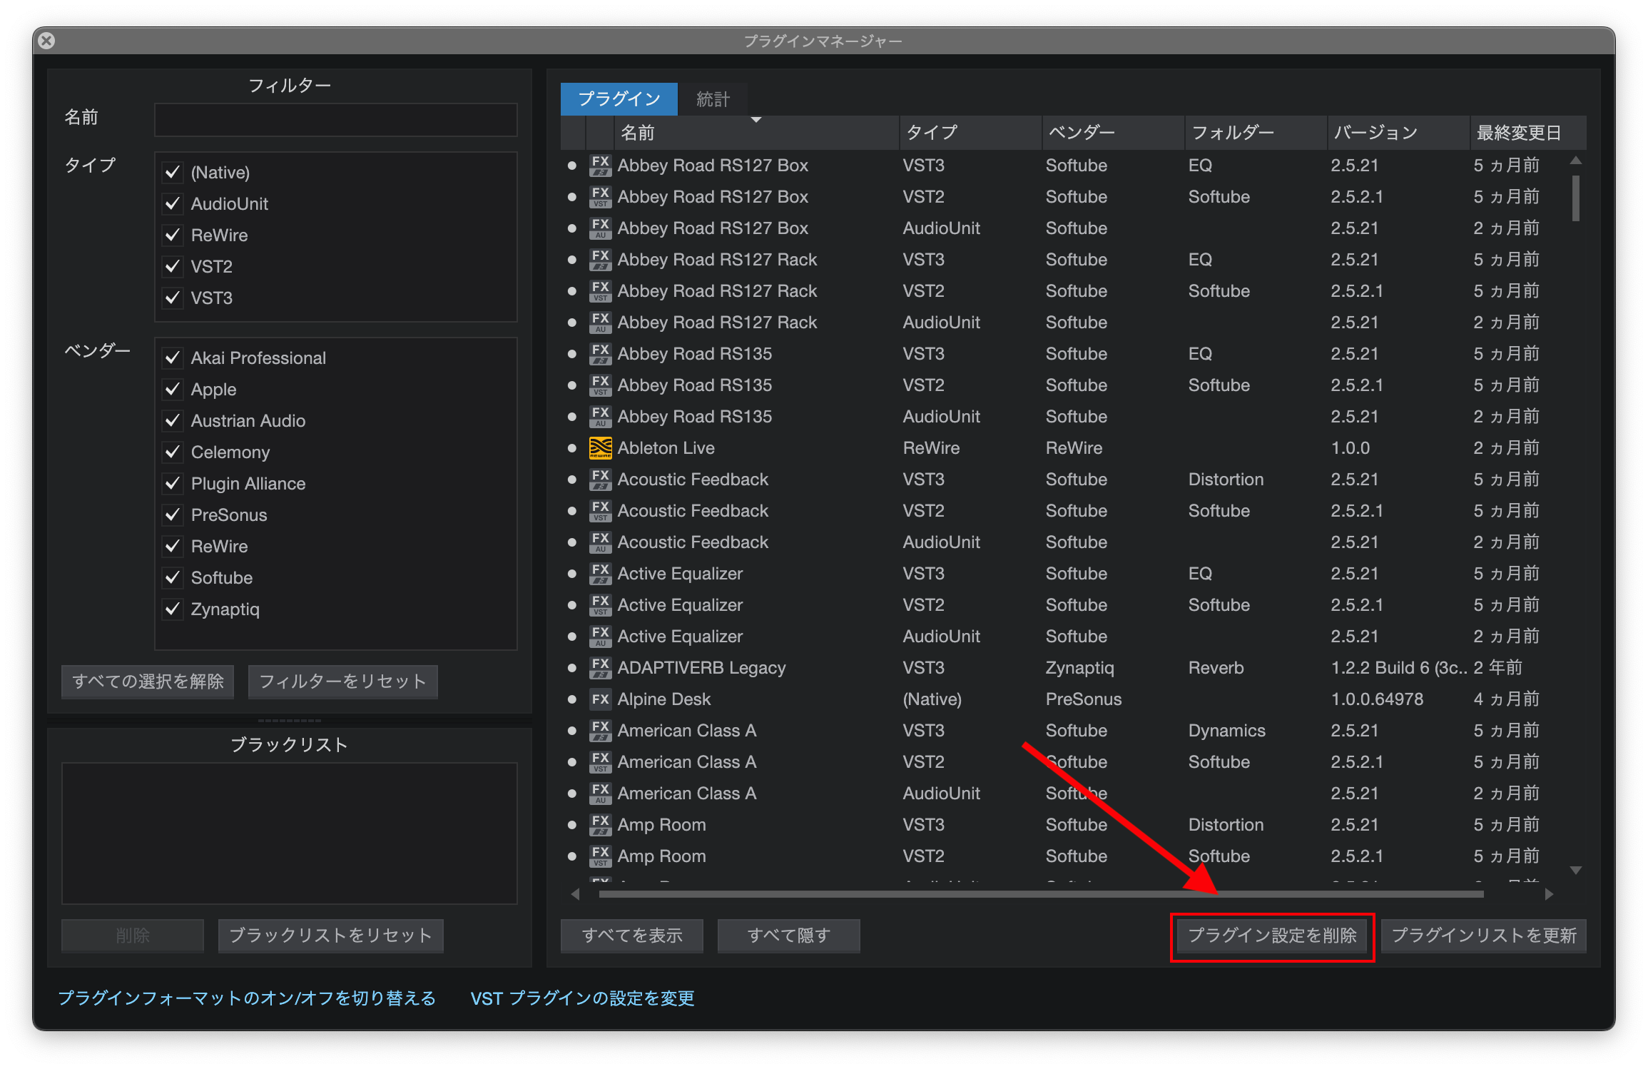Sort by the 最終変更日 column header

click(1528, 133)
